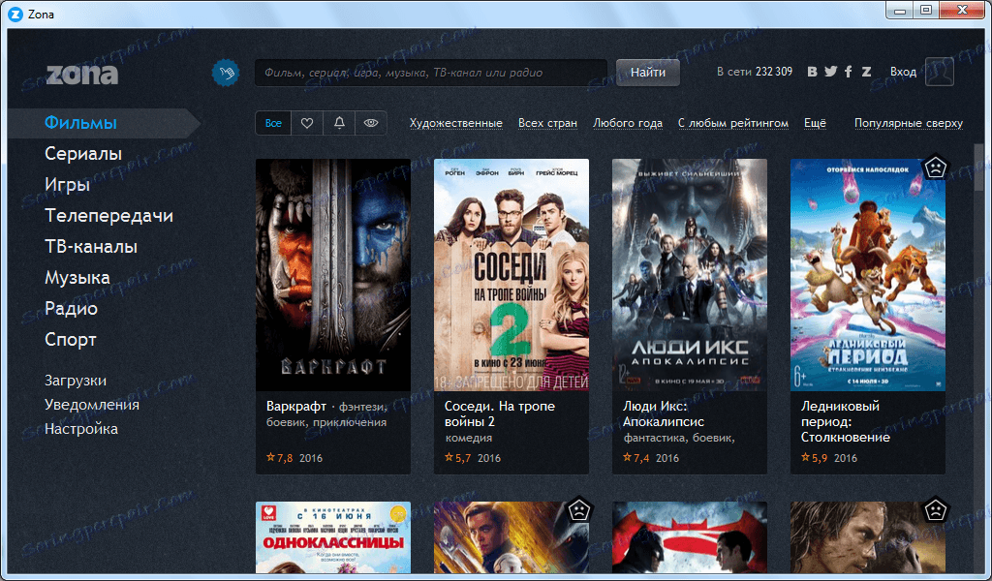Click the Люди Икс: Апокалипсис title text
The image size is (992, 581).
[663, 414]
